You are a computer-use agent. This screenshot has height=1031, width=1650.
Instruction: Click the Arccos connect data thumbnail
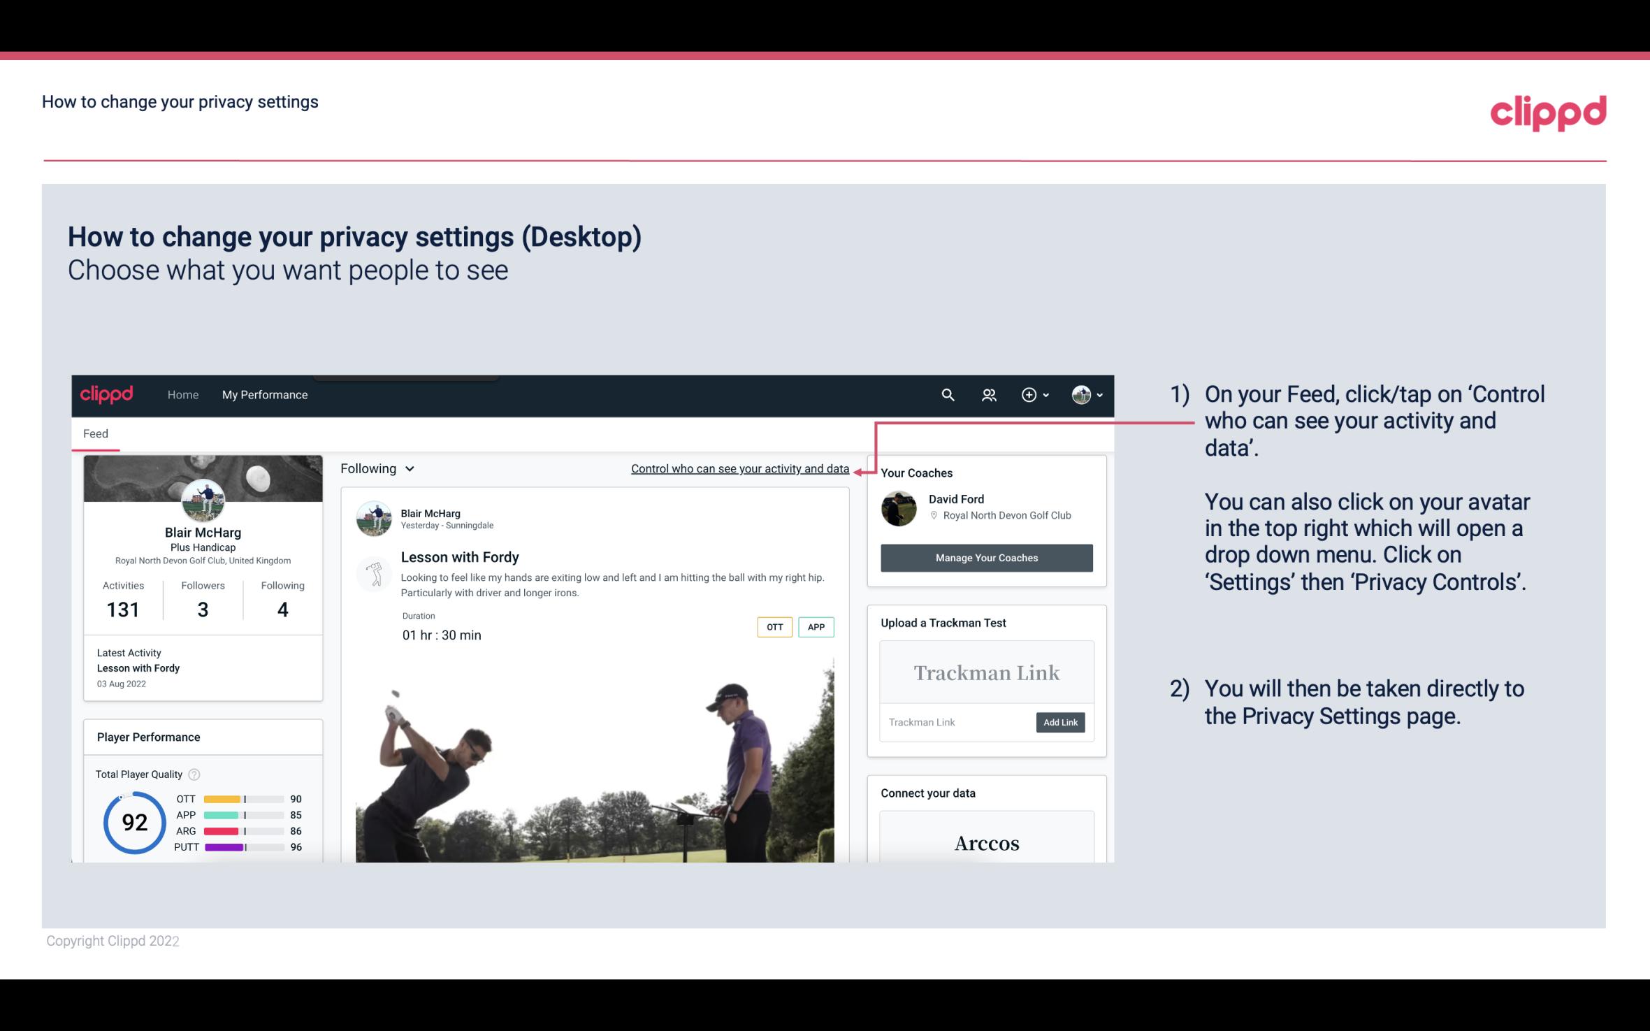[x=985, y=842]
